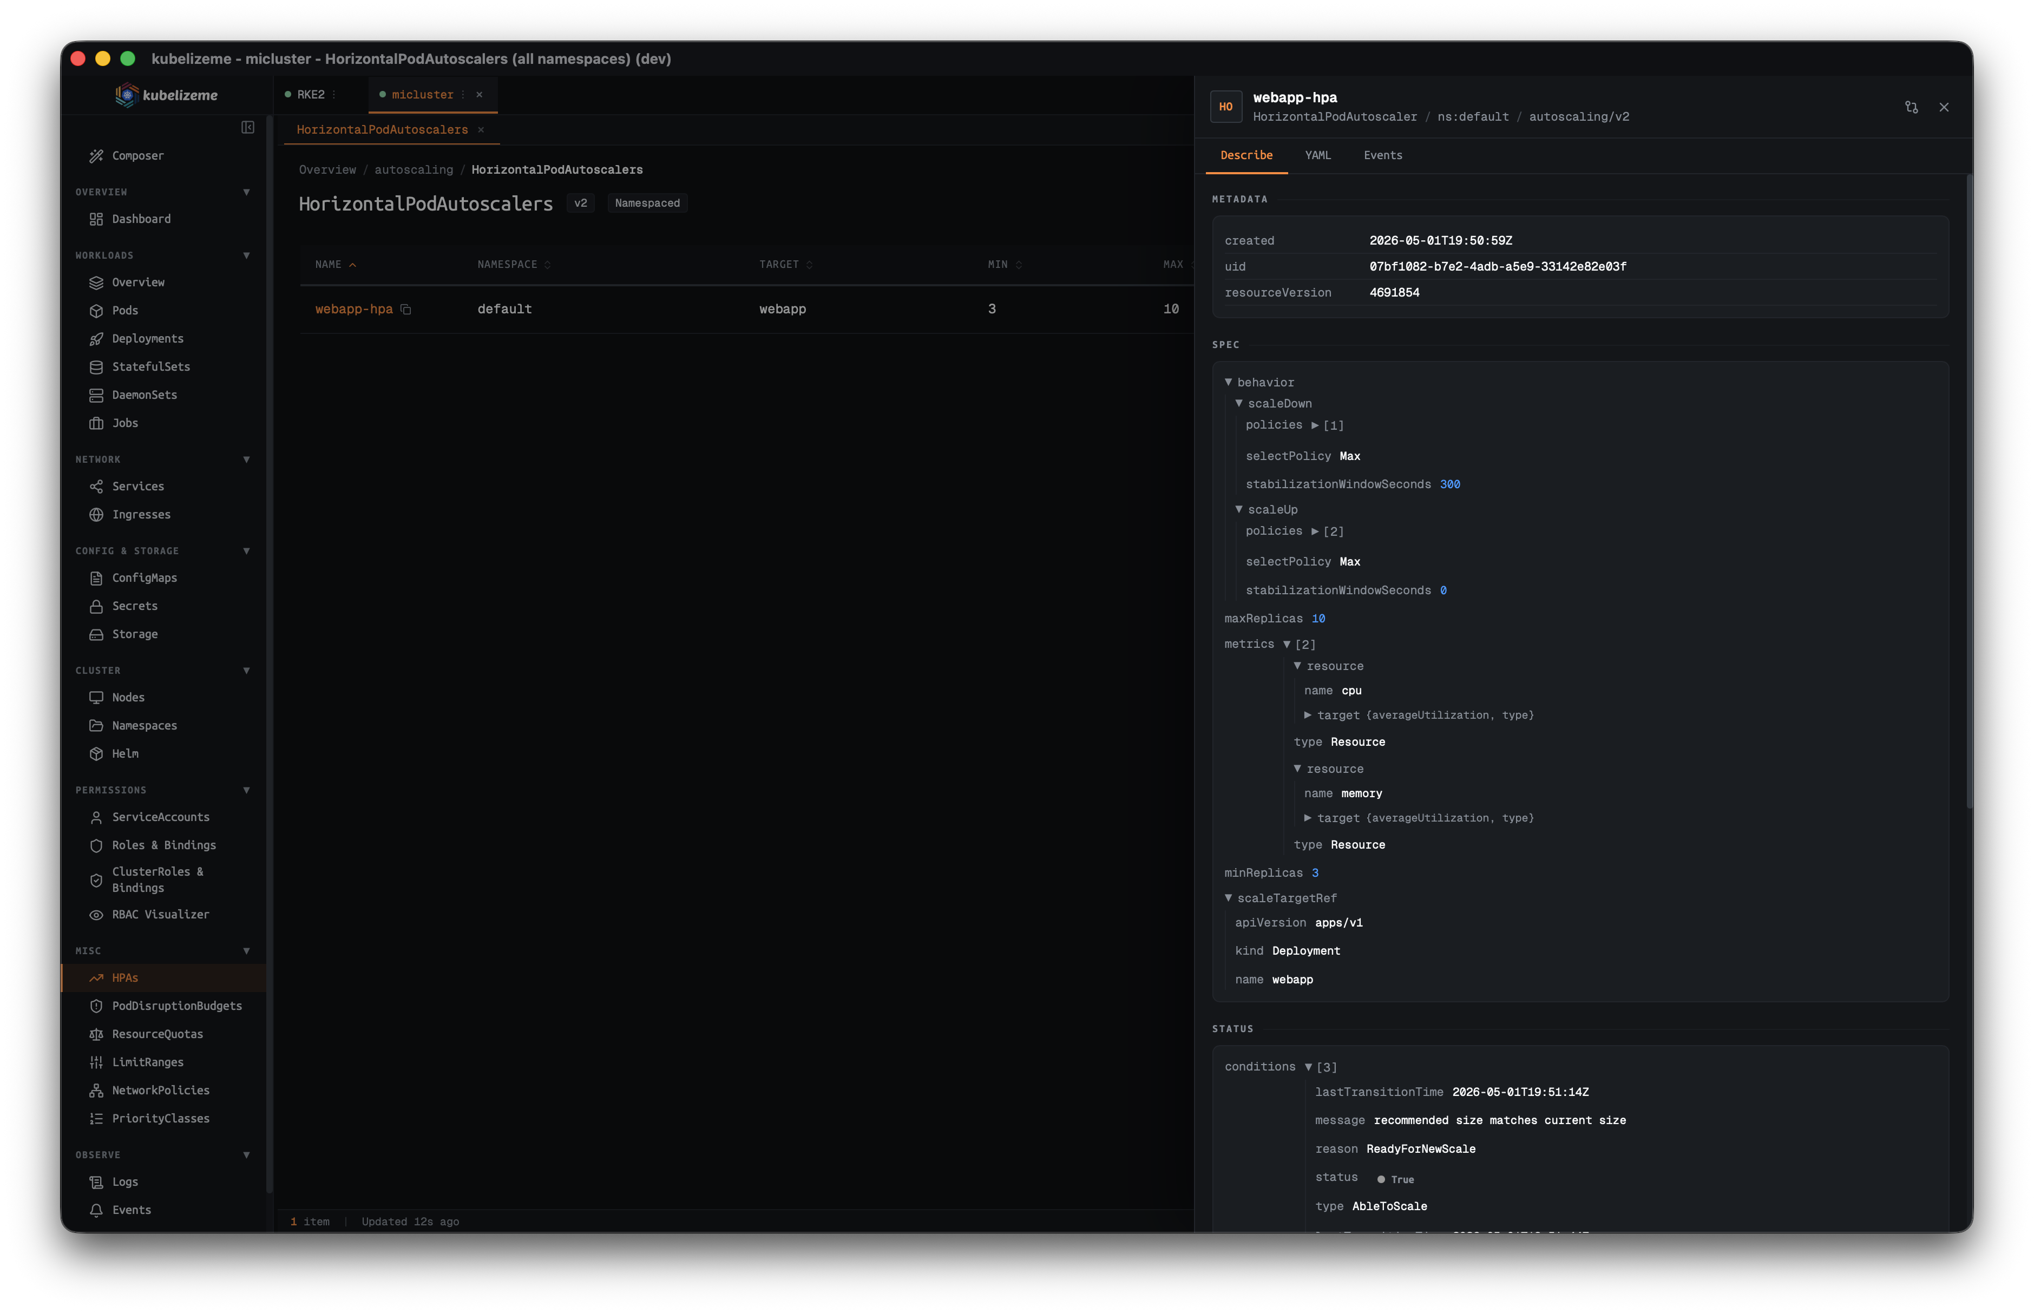Image resolution: width=2034 pixels, height=1313 pixels.
Task: Click the ResourceQuotas scale icon
Action: pyautogui.click(x=96, y=1034)
